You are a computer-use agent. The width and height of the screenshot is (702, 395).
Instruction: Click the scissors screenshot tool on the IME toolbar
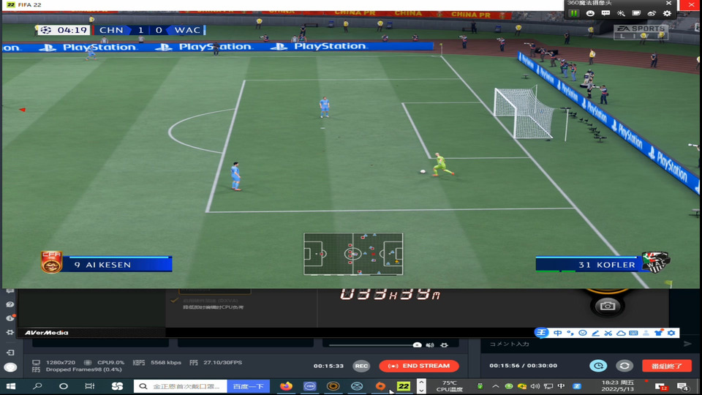(x=608, y=333)
